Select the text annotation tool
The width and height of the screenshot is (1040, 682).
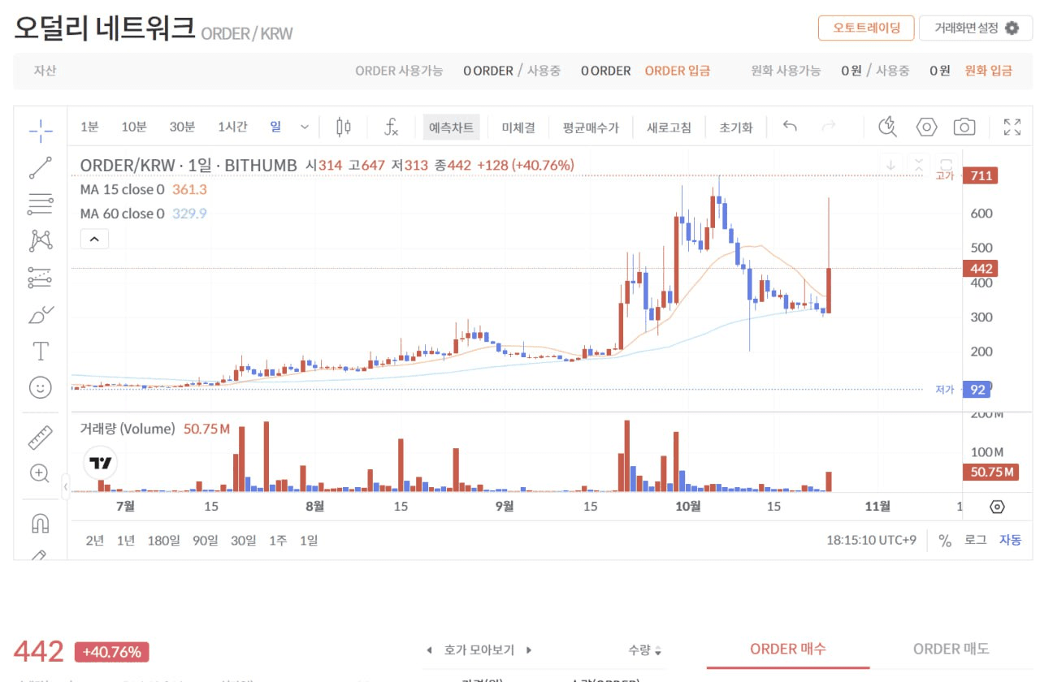click(x=40, y=351)
